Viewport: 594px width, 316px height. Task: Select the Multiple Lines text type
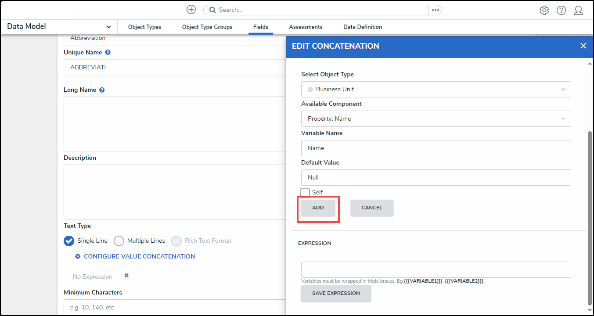pyautogui.click(x=119, y=241)
